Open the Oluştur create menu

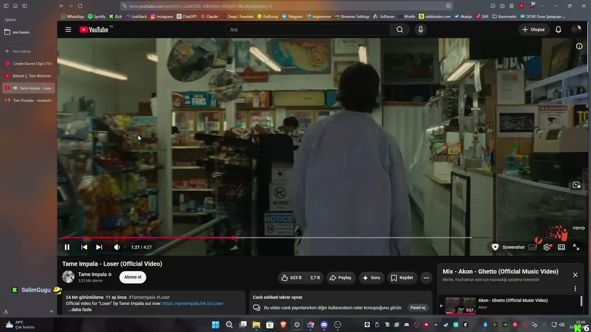click(x=533, y=30)
